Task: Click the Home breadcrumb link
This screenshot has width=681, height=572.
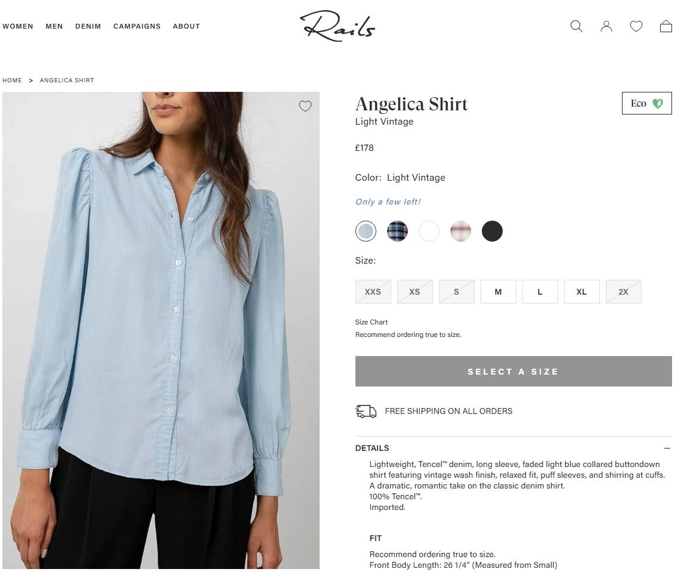Action: pos(12,81)
